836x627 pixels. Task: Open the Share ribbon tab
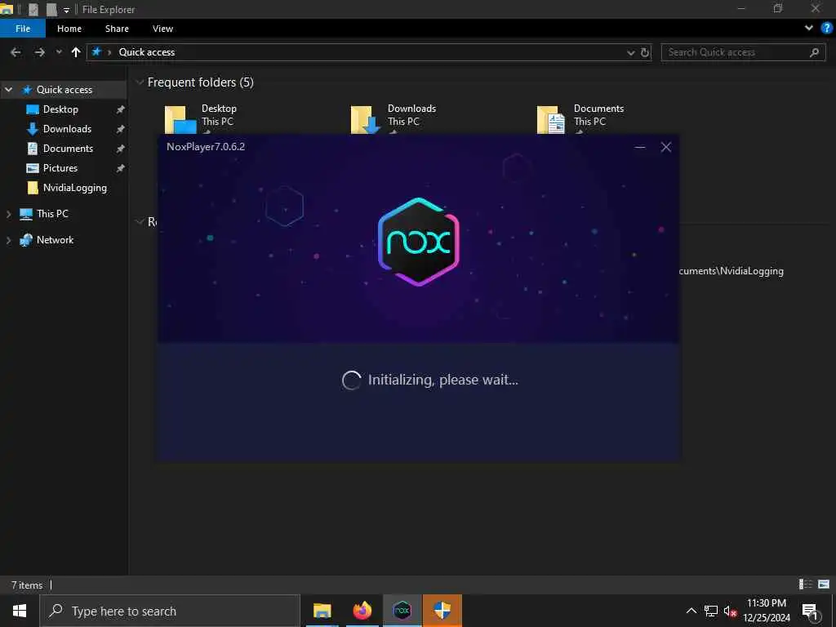(117, 29)
